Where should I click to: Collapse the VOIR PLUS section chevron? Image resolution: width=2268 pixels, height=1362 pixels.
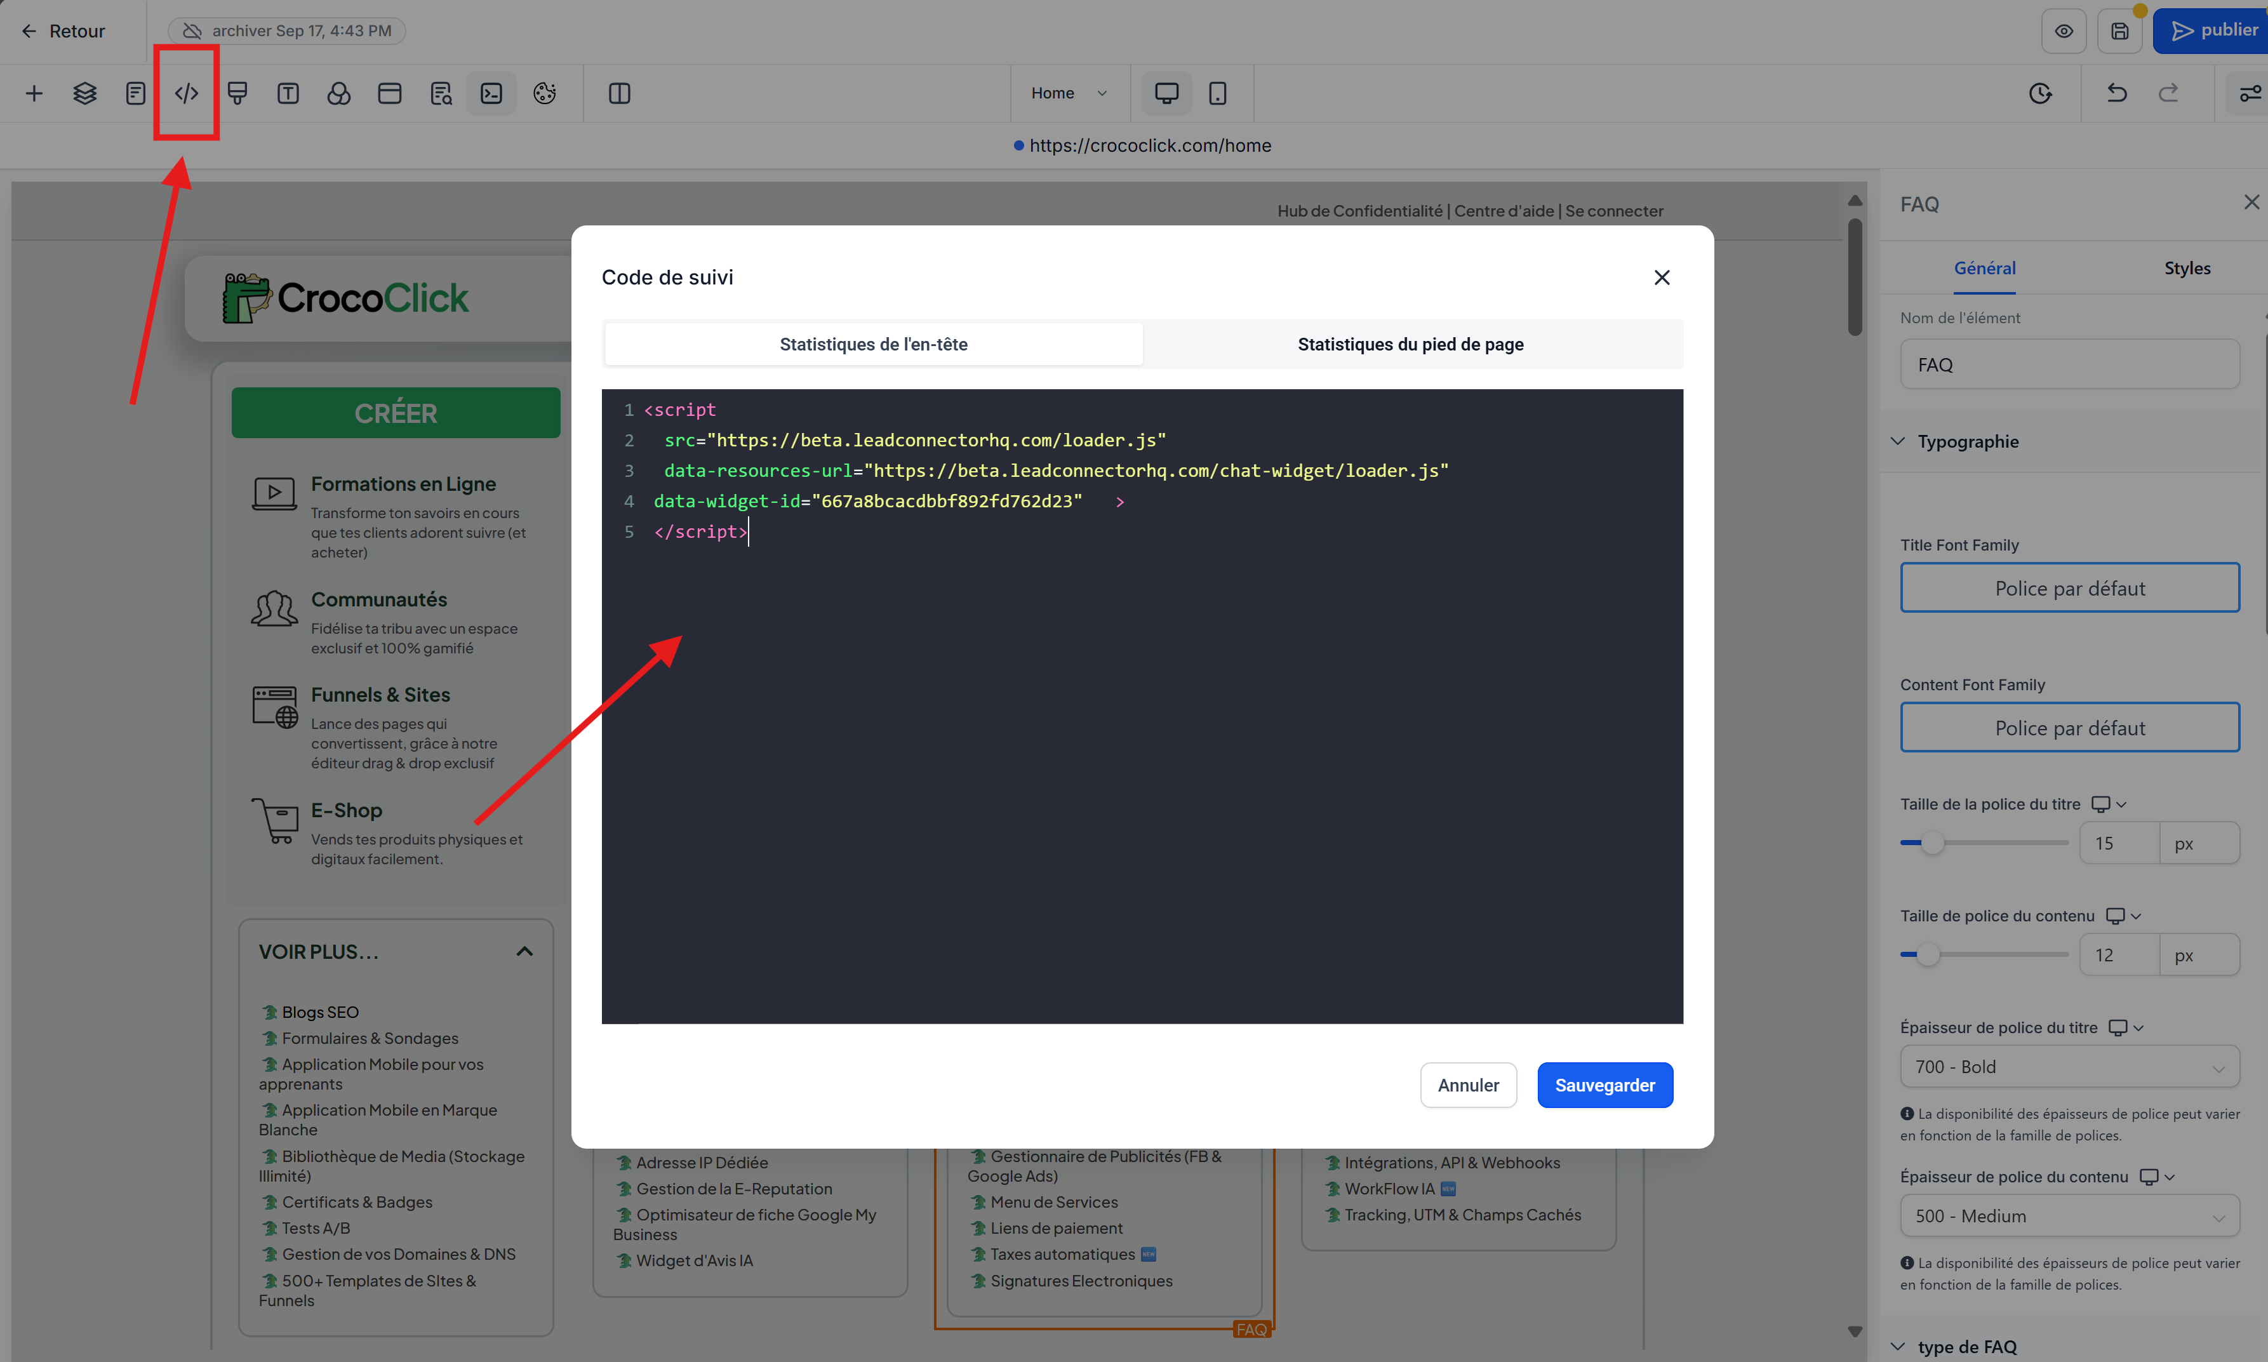(525, 952)
